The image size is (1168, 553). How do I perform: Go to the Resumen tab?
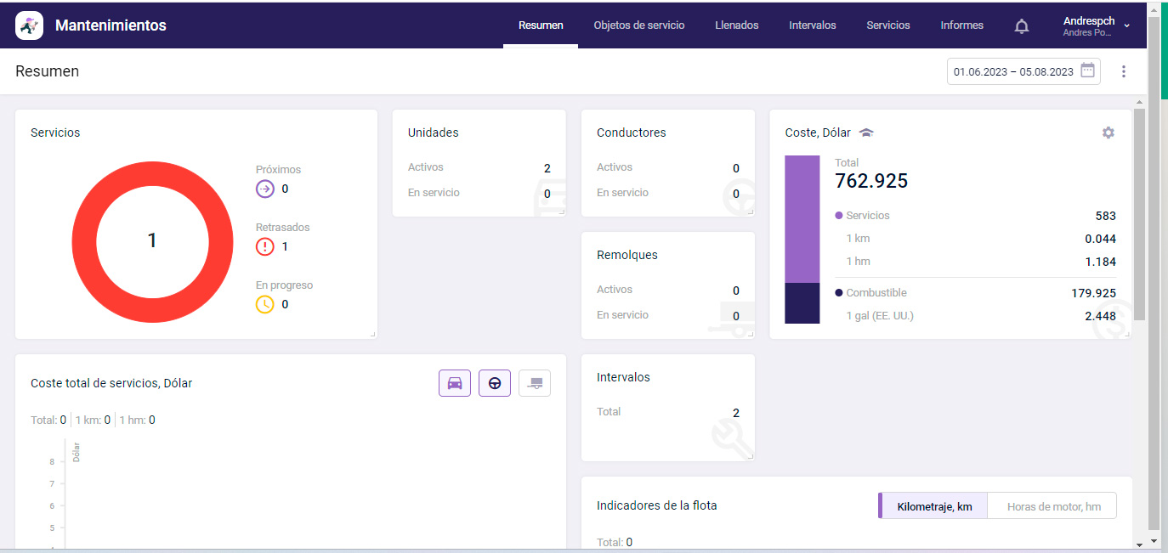point(541,25)
